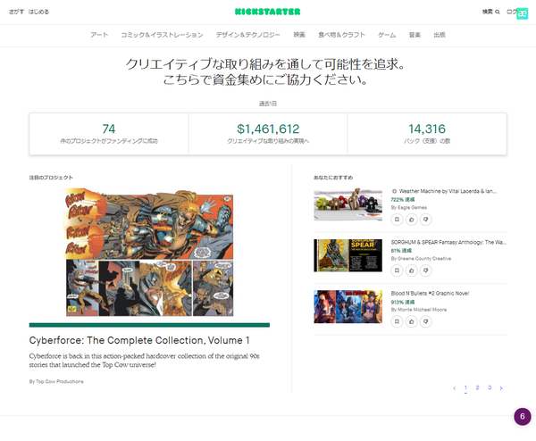This screenshot has width=536, height=441.
Task: Click By Greene County Creative creator
Action: (x=421, y=259)
